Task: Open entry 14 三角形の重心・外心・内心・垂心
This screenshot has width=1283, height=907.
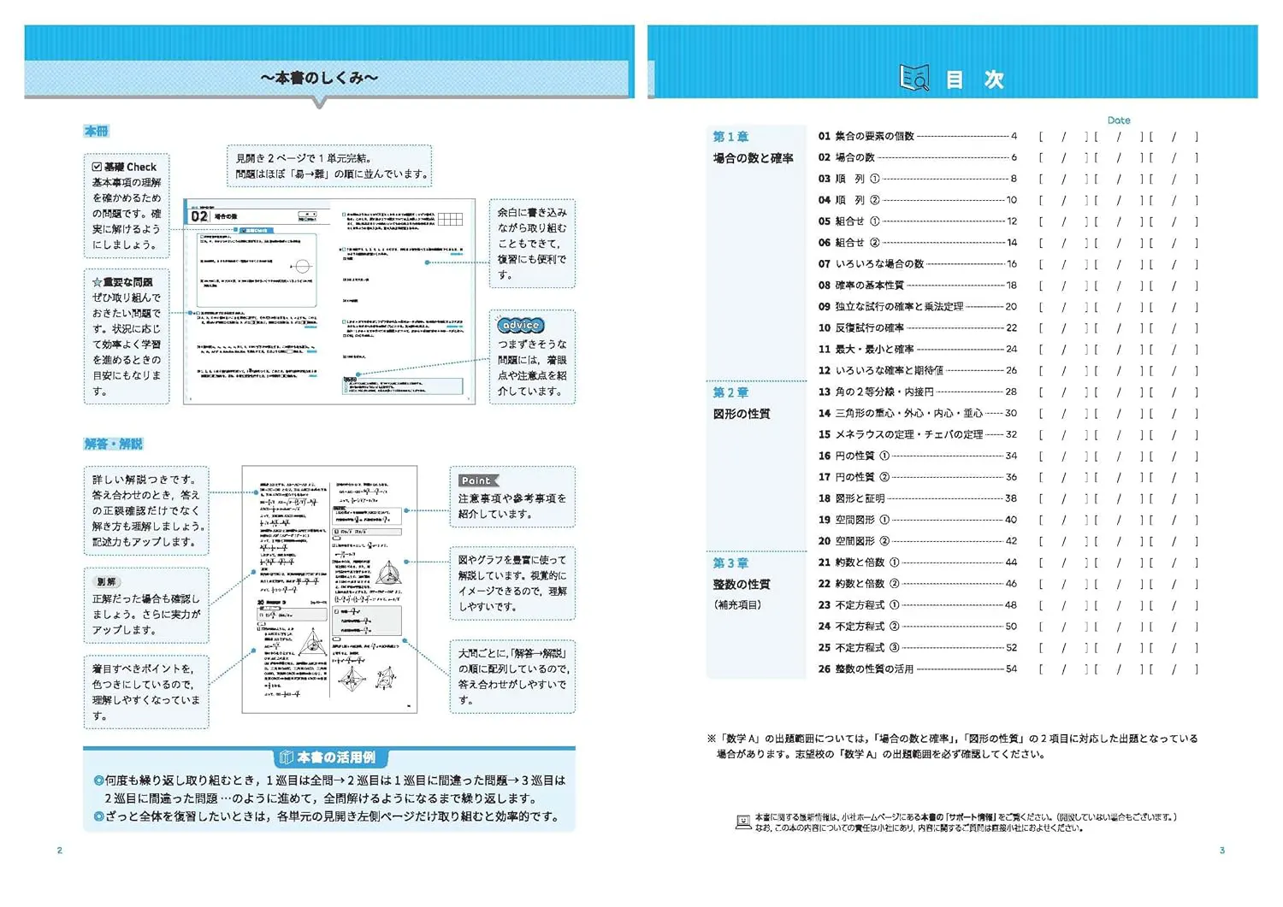Action: click(917, 414)
